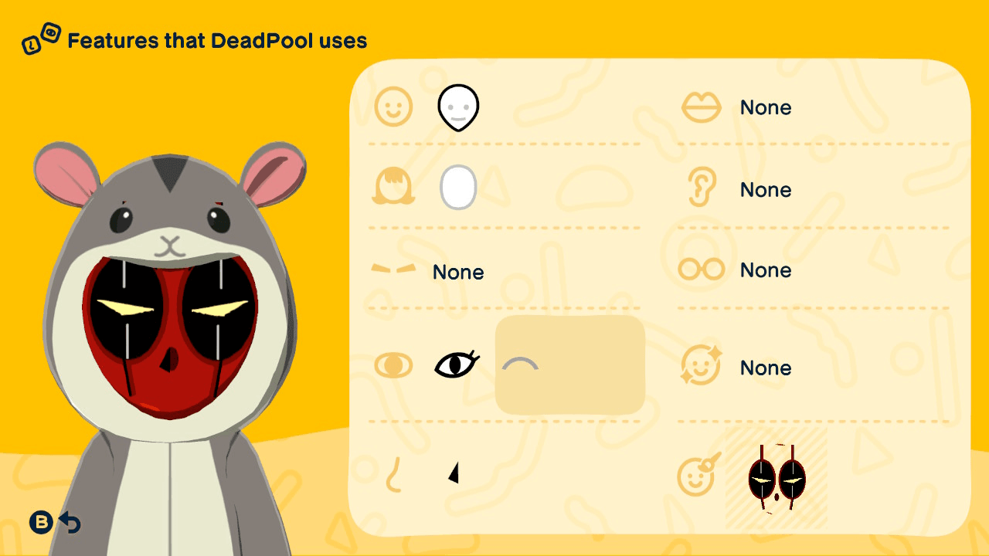The image size is (989, 556).
Task: Click the face shape category icon
Action: point(394,107)
